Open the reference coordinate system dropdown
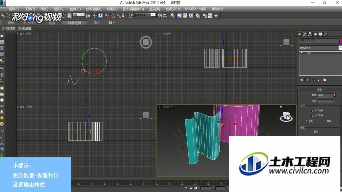342x192 pixels. tap(78, 15)
